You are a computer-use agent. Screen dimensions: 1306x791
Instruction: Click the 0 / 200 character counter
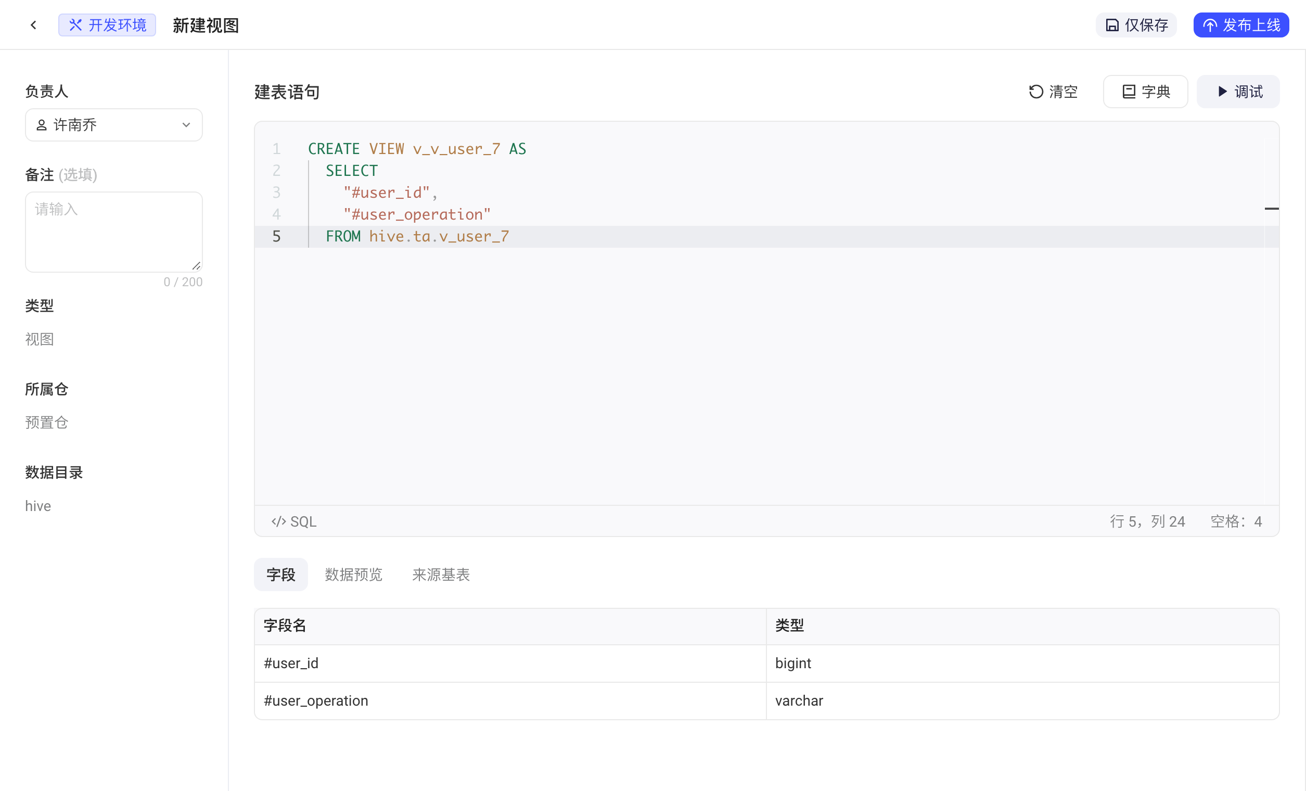click(183, 282)
